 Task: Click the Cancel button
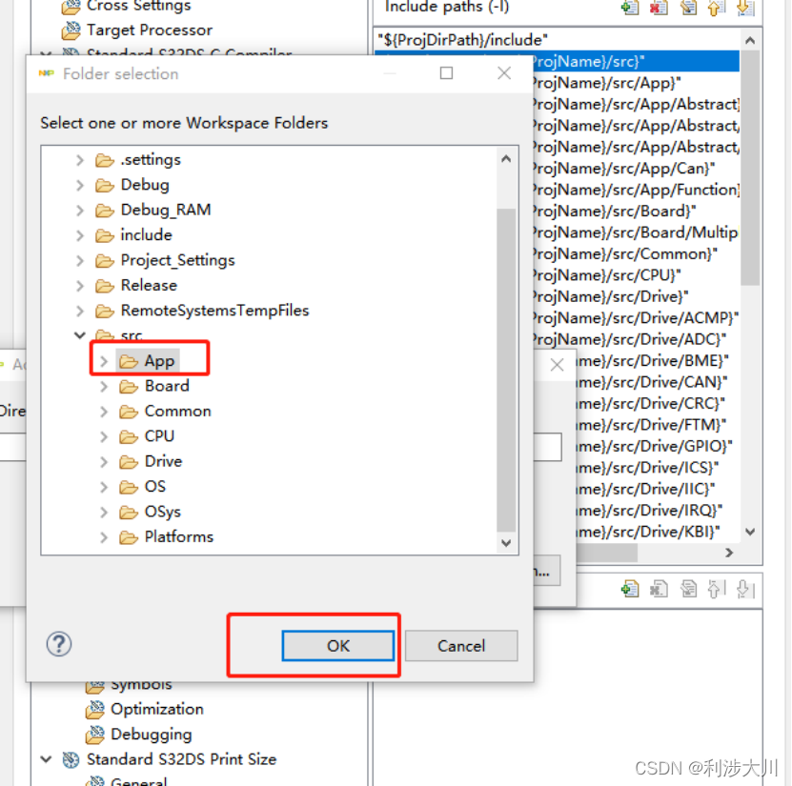click(x=461, y=645)
